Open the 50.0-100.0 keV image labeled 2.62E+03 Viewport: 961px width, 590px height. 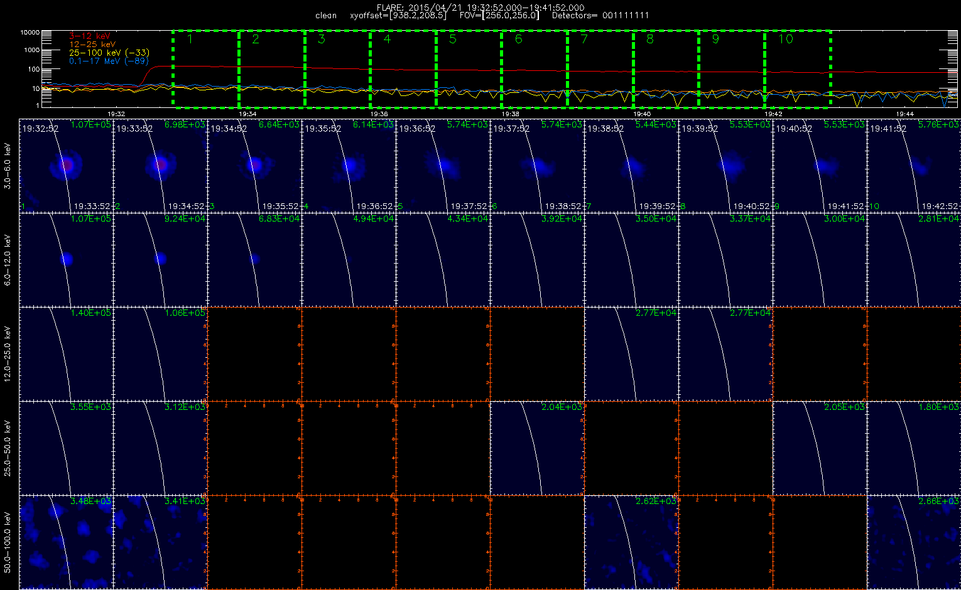coord(631,542)
